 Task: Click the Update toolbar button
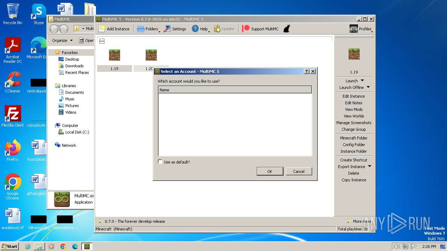coord(224,29)
